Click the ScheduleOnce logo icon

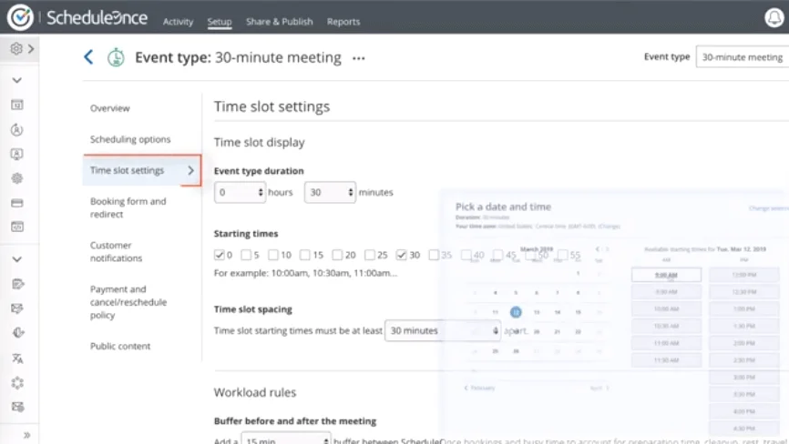click(20, 17)
